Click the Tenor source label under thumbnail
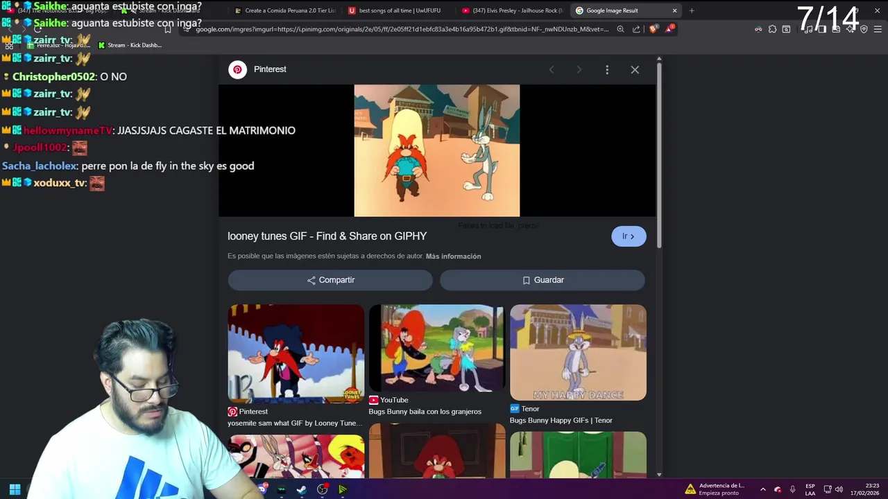The image size is (888, 499). [x=524, y=409]
